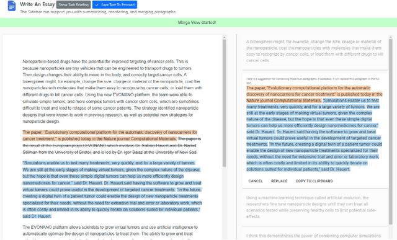The height and width of the screenshot is (240, 397).
Task: Open the Show Task Briefing button
Action: [73, 4]
